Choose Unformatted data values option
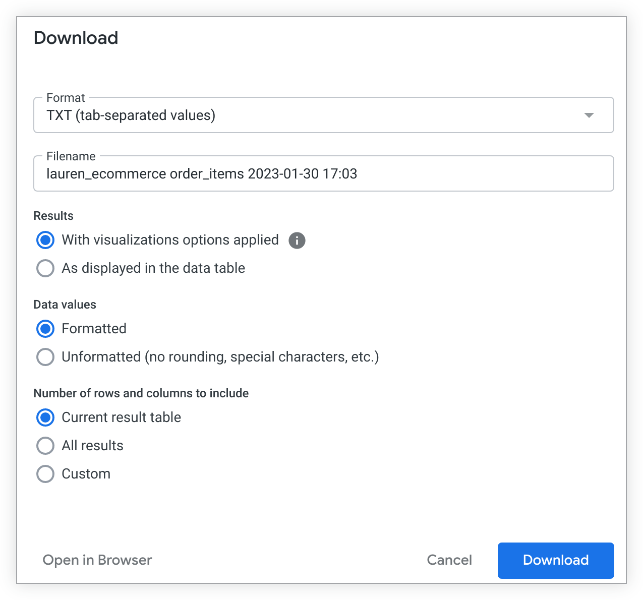Viewport: 643px width, 600px height. pos(45,357)
